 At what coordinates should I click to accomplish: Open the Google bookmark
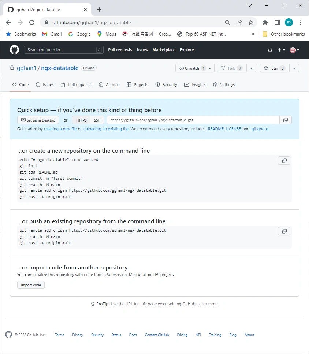click(79, 34)
